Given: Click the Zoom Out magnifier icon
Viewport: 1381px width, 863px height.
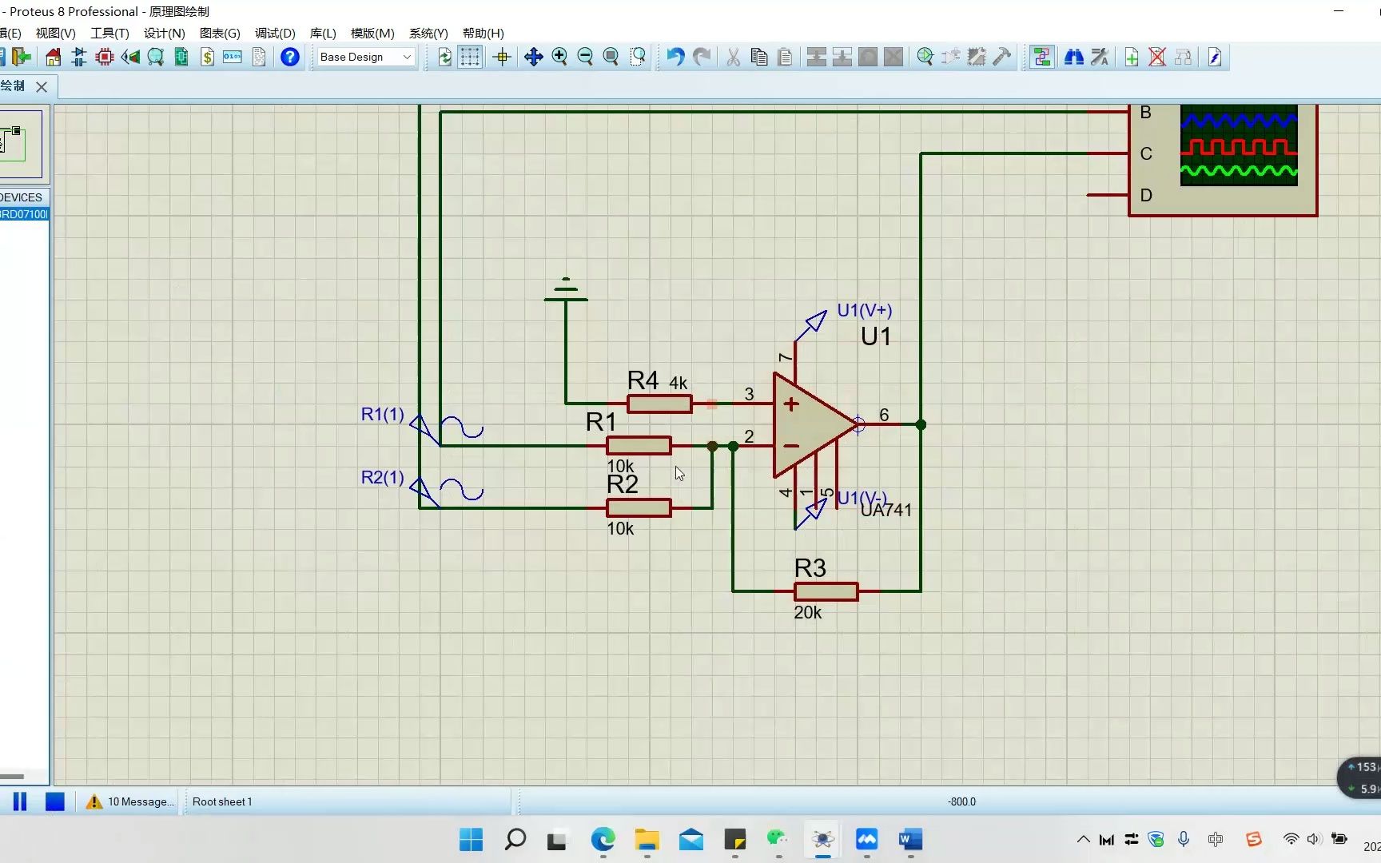Looking at the screenshot, I should [585, 57].
